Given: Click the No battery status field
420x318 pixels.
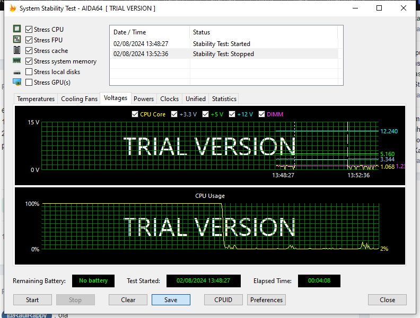Looking at the screenshot, I should (x=93, y=281).
